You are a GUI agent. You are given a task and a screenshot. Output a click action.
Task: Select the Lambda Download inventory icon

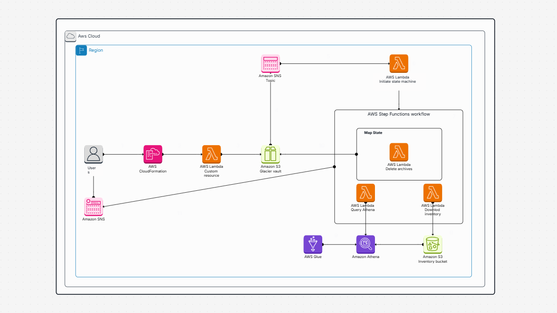click(x=433, y=193)
